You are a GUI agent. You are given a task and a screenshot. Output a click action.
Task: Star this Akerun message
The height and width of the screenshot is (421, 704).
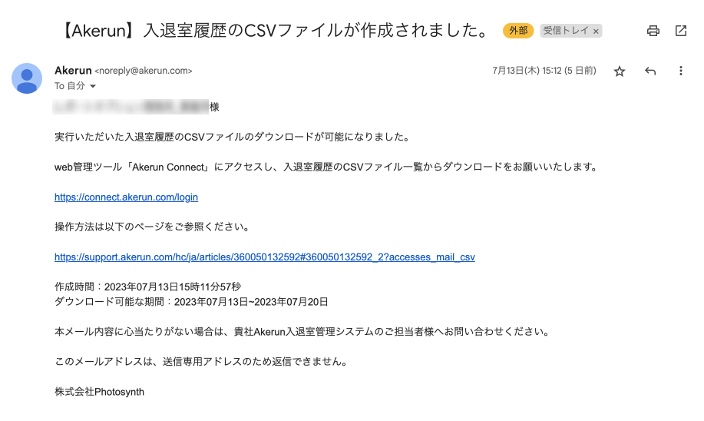[620, 71]
